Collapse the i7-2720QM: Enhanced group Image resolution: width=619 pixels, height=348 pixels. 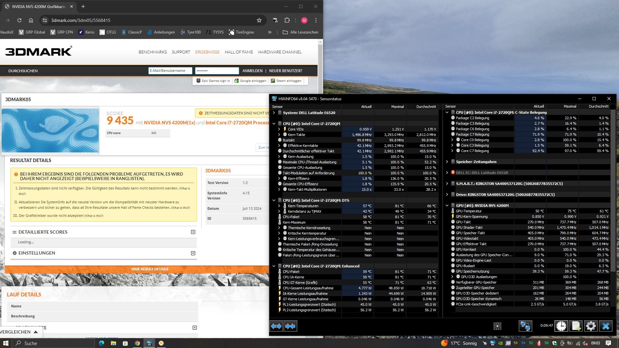tap(274, 266)
